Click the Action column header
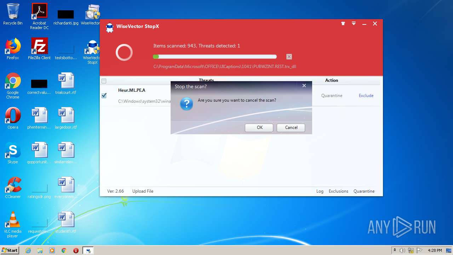This screenshot has width=453, height=255. pos(332,80)
